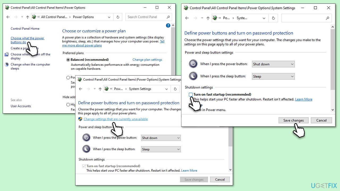Click the up-folder arrow in the address bar
Image resolution: width=340 pixels, height=191 pixels.
27,17
